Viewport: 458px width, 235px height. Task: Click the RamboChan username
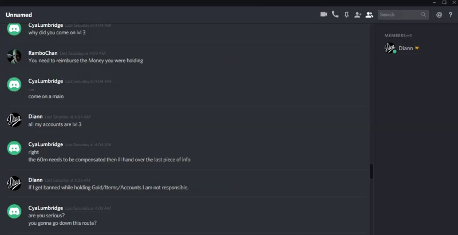(x=43, y=52)
